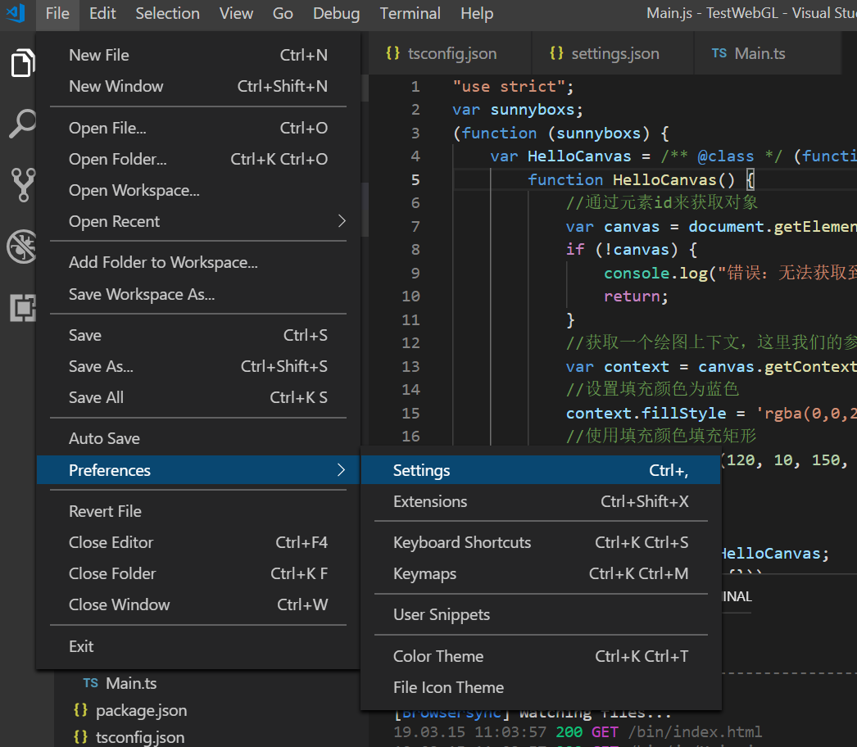Select Settings from the Preferences submenu
This screenshot has width=857, height=747.
pyautogui.click(x=421, y=470)
